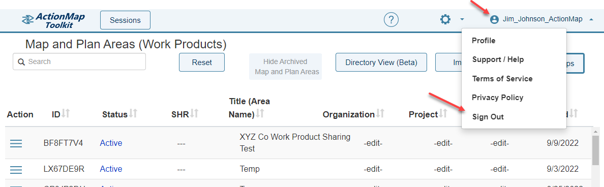
Task: Click the user account avatar icon
Action: [494, 20]
